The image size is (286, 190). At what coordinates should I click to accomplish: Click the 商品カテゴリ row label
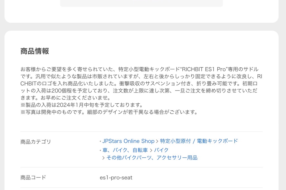point(35,142)
